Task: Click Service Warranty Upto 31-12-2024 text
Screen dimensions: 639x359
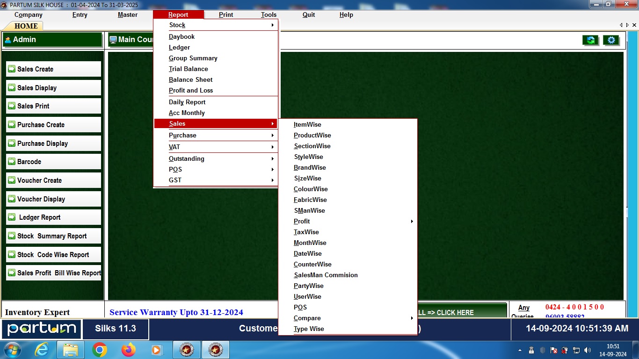Action: [176, 312]
